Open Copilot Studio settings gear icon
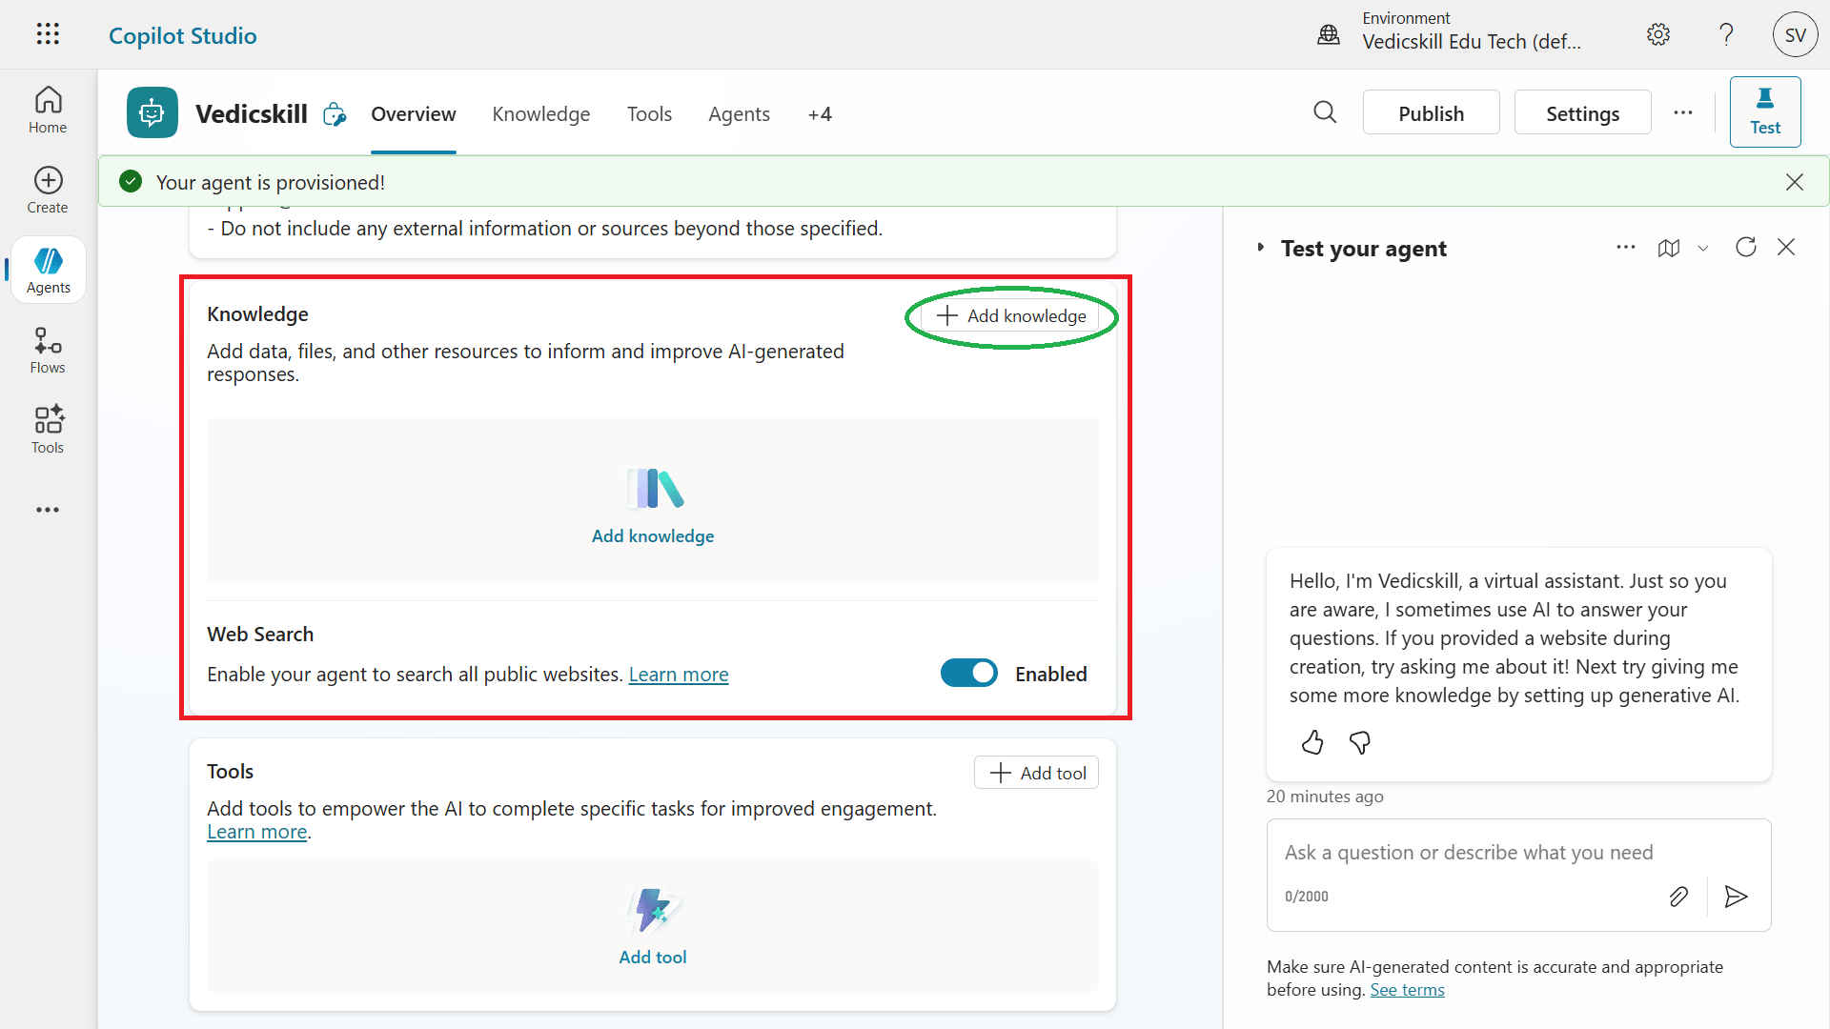The height and width of the screenshot is (1029, 1830). (x=1657, y=34)
